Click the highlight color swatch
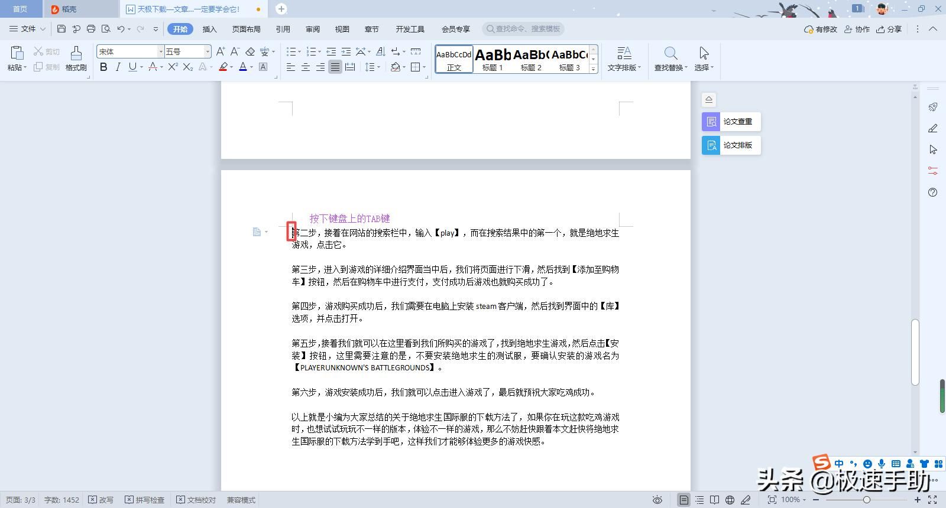This screenshot has width=946, height=508. [223, 67]
